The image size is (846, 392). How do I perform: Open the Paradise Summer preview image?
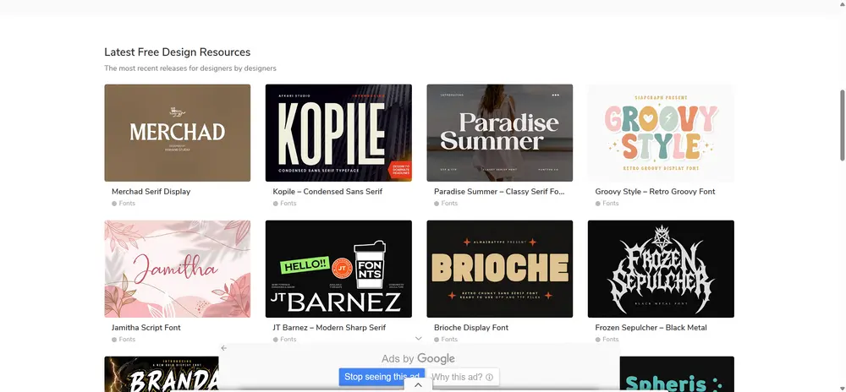click(500, 133)
